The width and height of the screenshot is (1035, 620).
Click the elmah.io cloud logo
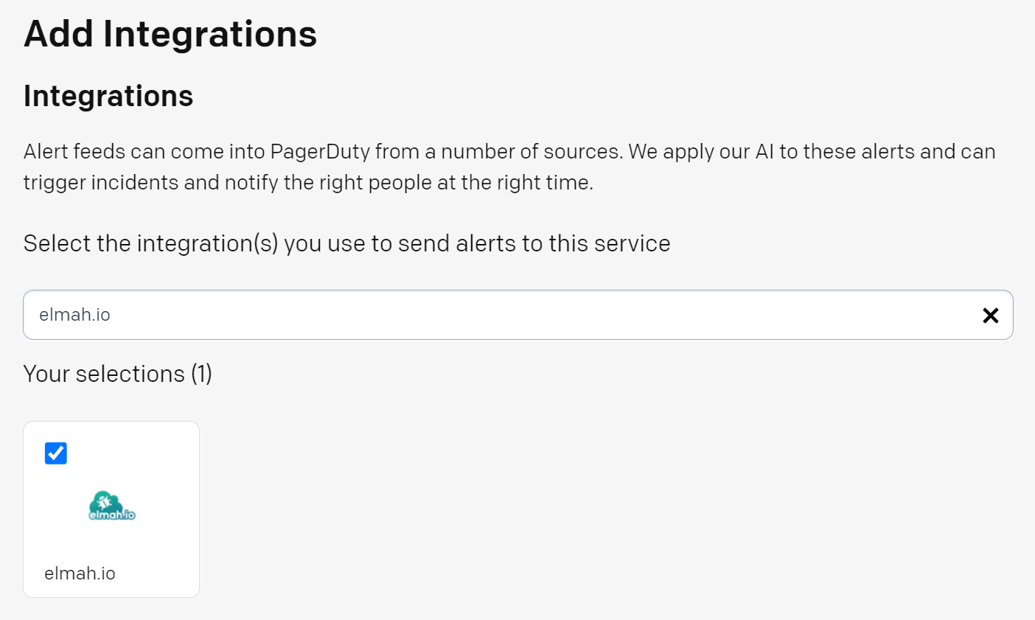click(x=112, y=506)
